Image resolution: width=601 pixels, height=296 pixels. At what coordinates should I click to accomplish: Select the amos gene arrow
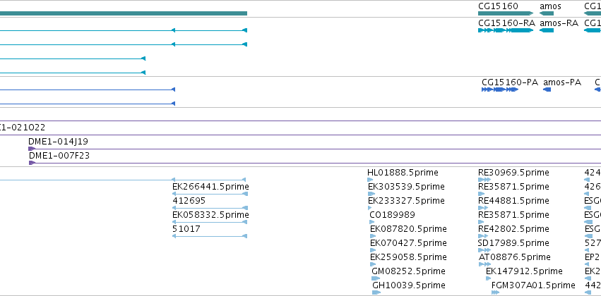(547, 13)
